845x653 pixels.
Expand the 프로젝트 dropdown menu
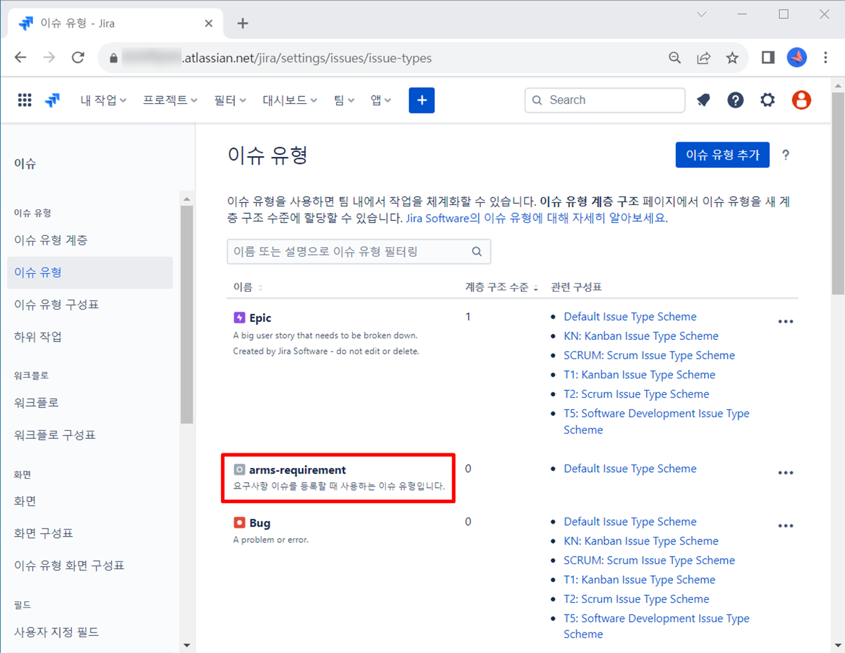(170, 100)
